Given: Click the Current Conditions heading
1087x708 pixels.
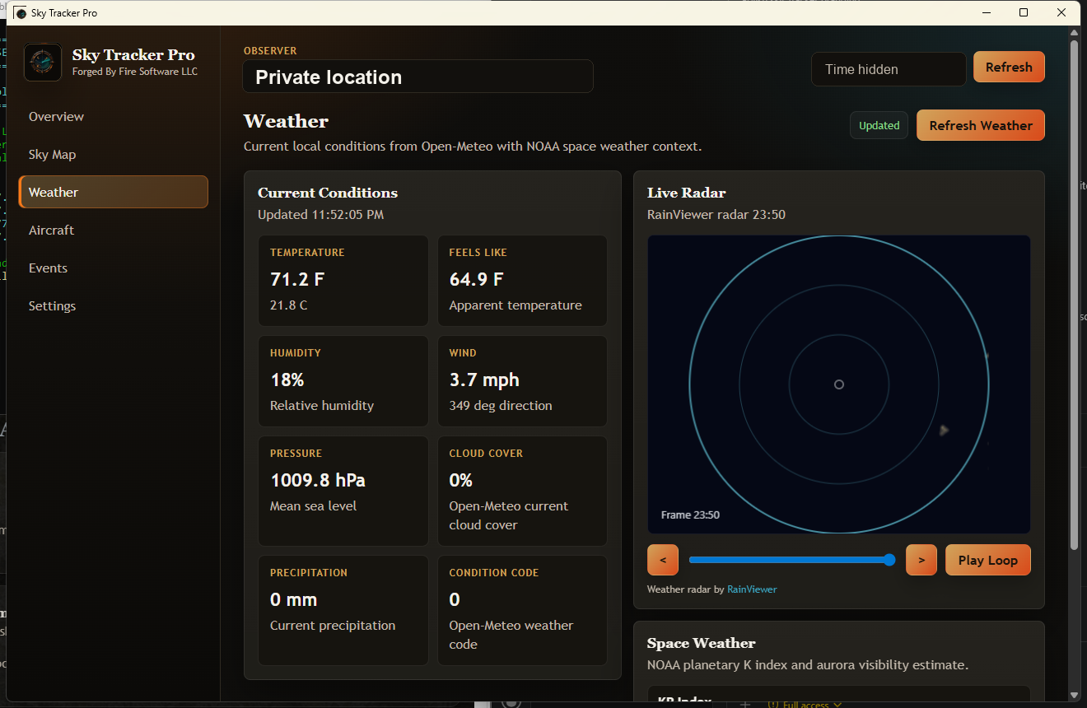Looking at the screenshot, I should click(x=328, y=193).
